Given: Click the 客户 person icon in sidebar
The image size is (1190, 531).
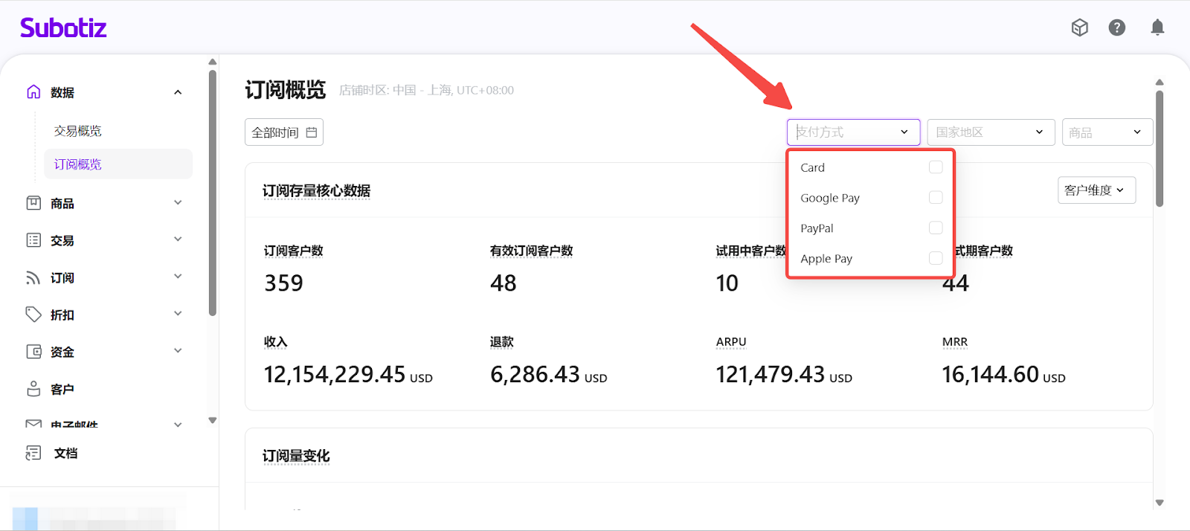Looking at the screenshot, I should (x=33, y=389).
